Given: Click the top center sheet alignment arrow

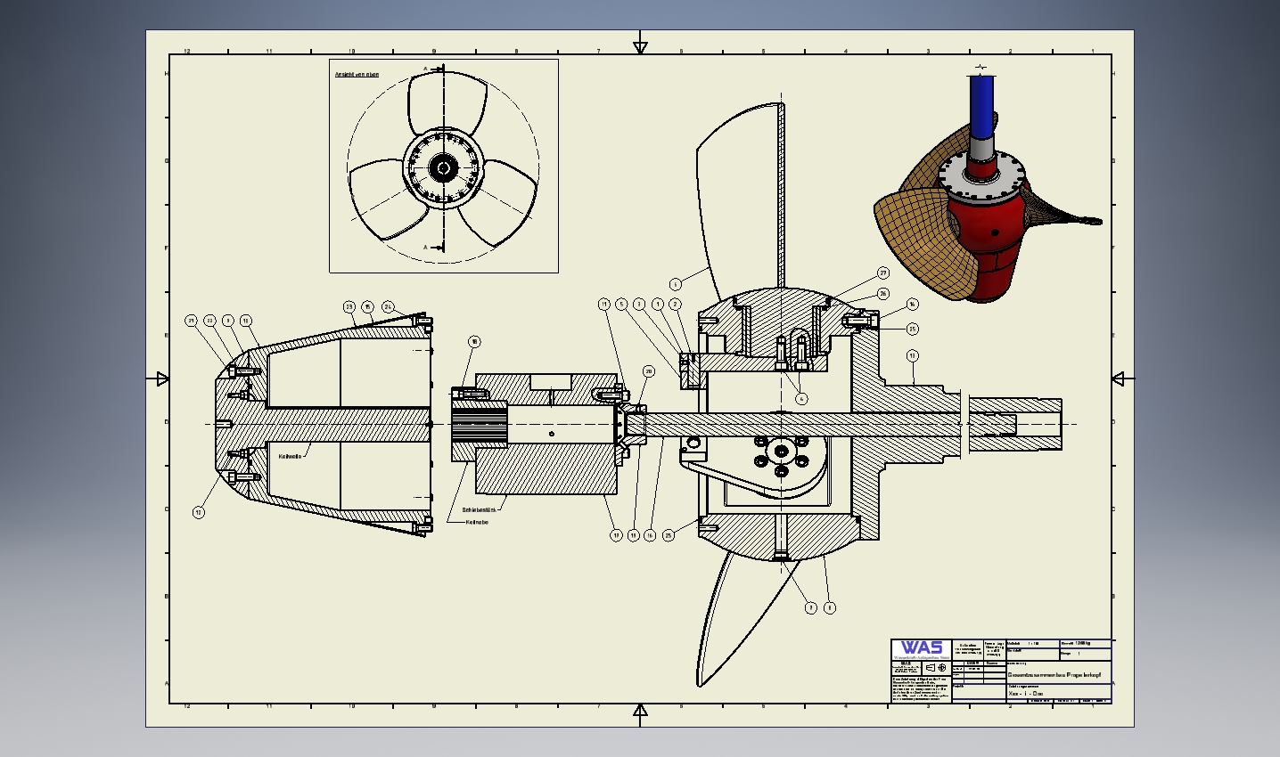Looking at the screenshot, I should point(640,46).
